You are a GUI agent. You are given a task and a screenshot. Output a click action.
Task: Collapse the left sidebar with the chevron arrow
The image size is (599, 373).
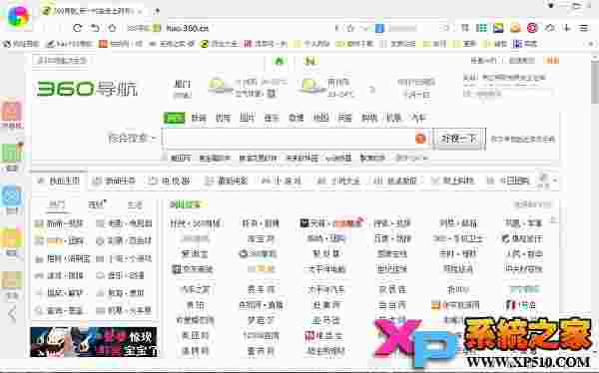coord(12,314)
